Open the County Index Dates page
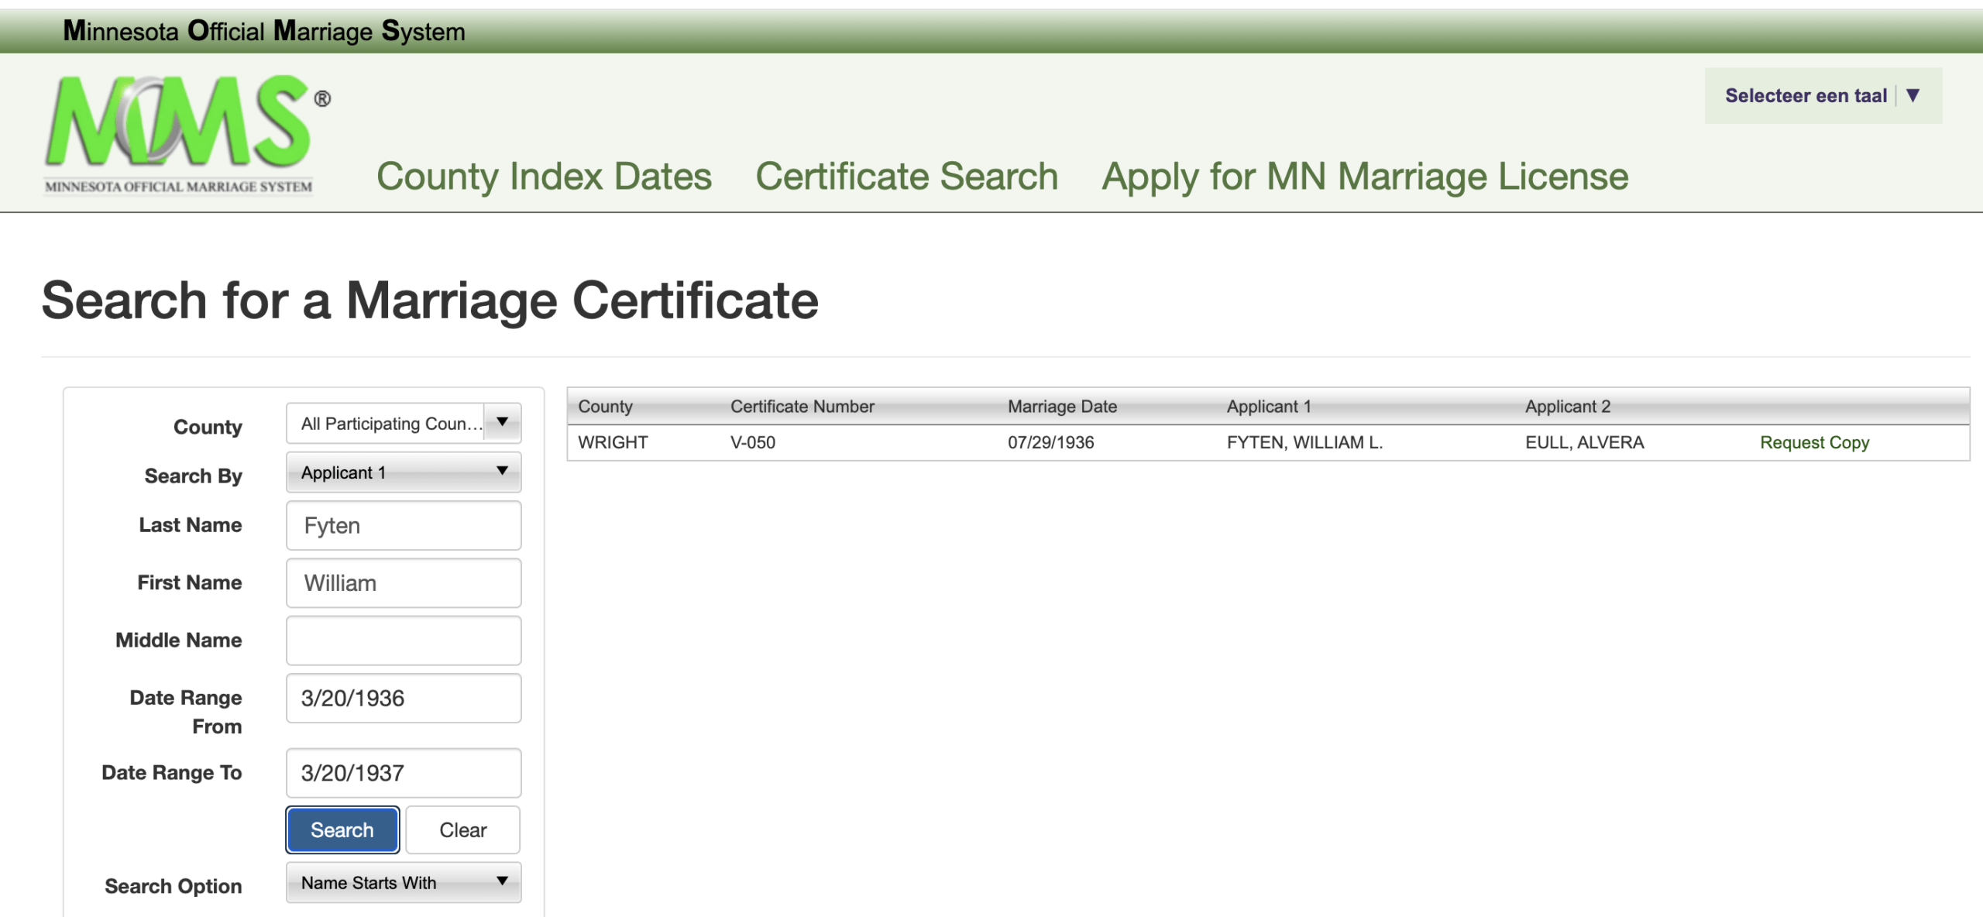Image resolution: width=1983 pixels, height=917 pixels. coord(544,177)
